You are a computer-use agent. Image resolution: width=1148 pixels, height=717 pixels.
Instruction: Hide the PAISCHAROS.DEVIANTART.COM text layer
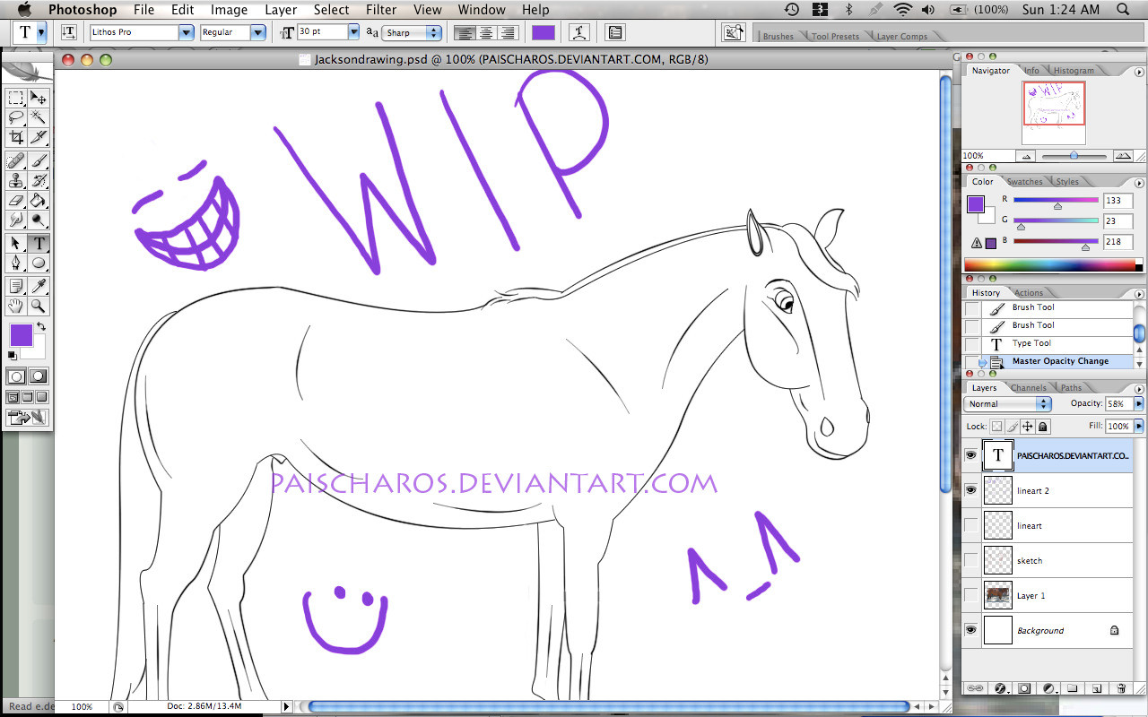click(x=970, y=456)
